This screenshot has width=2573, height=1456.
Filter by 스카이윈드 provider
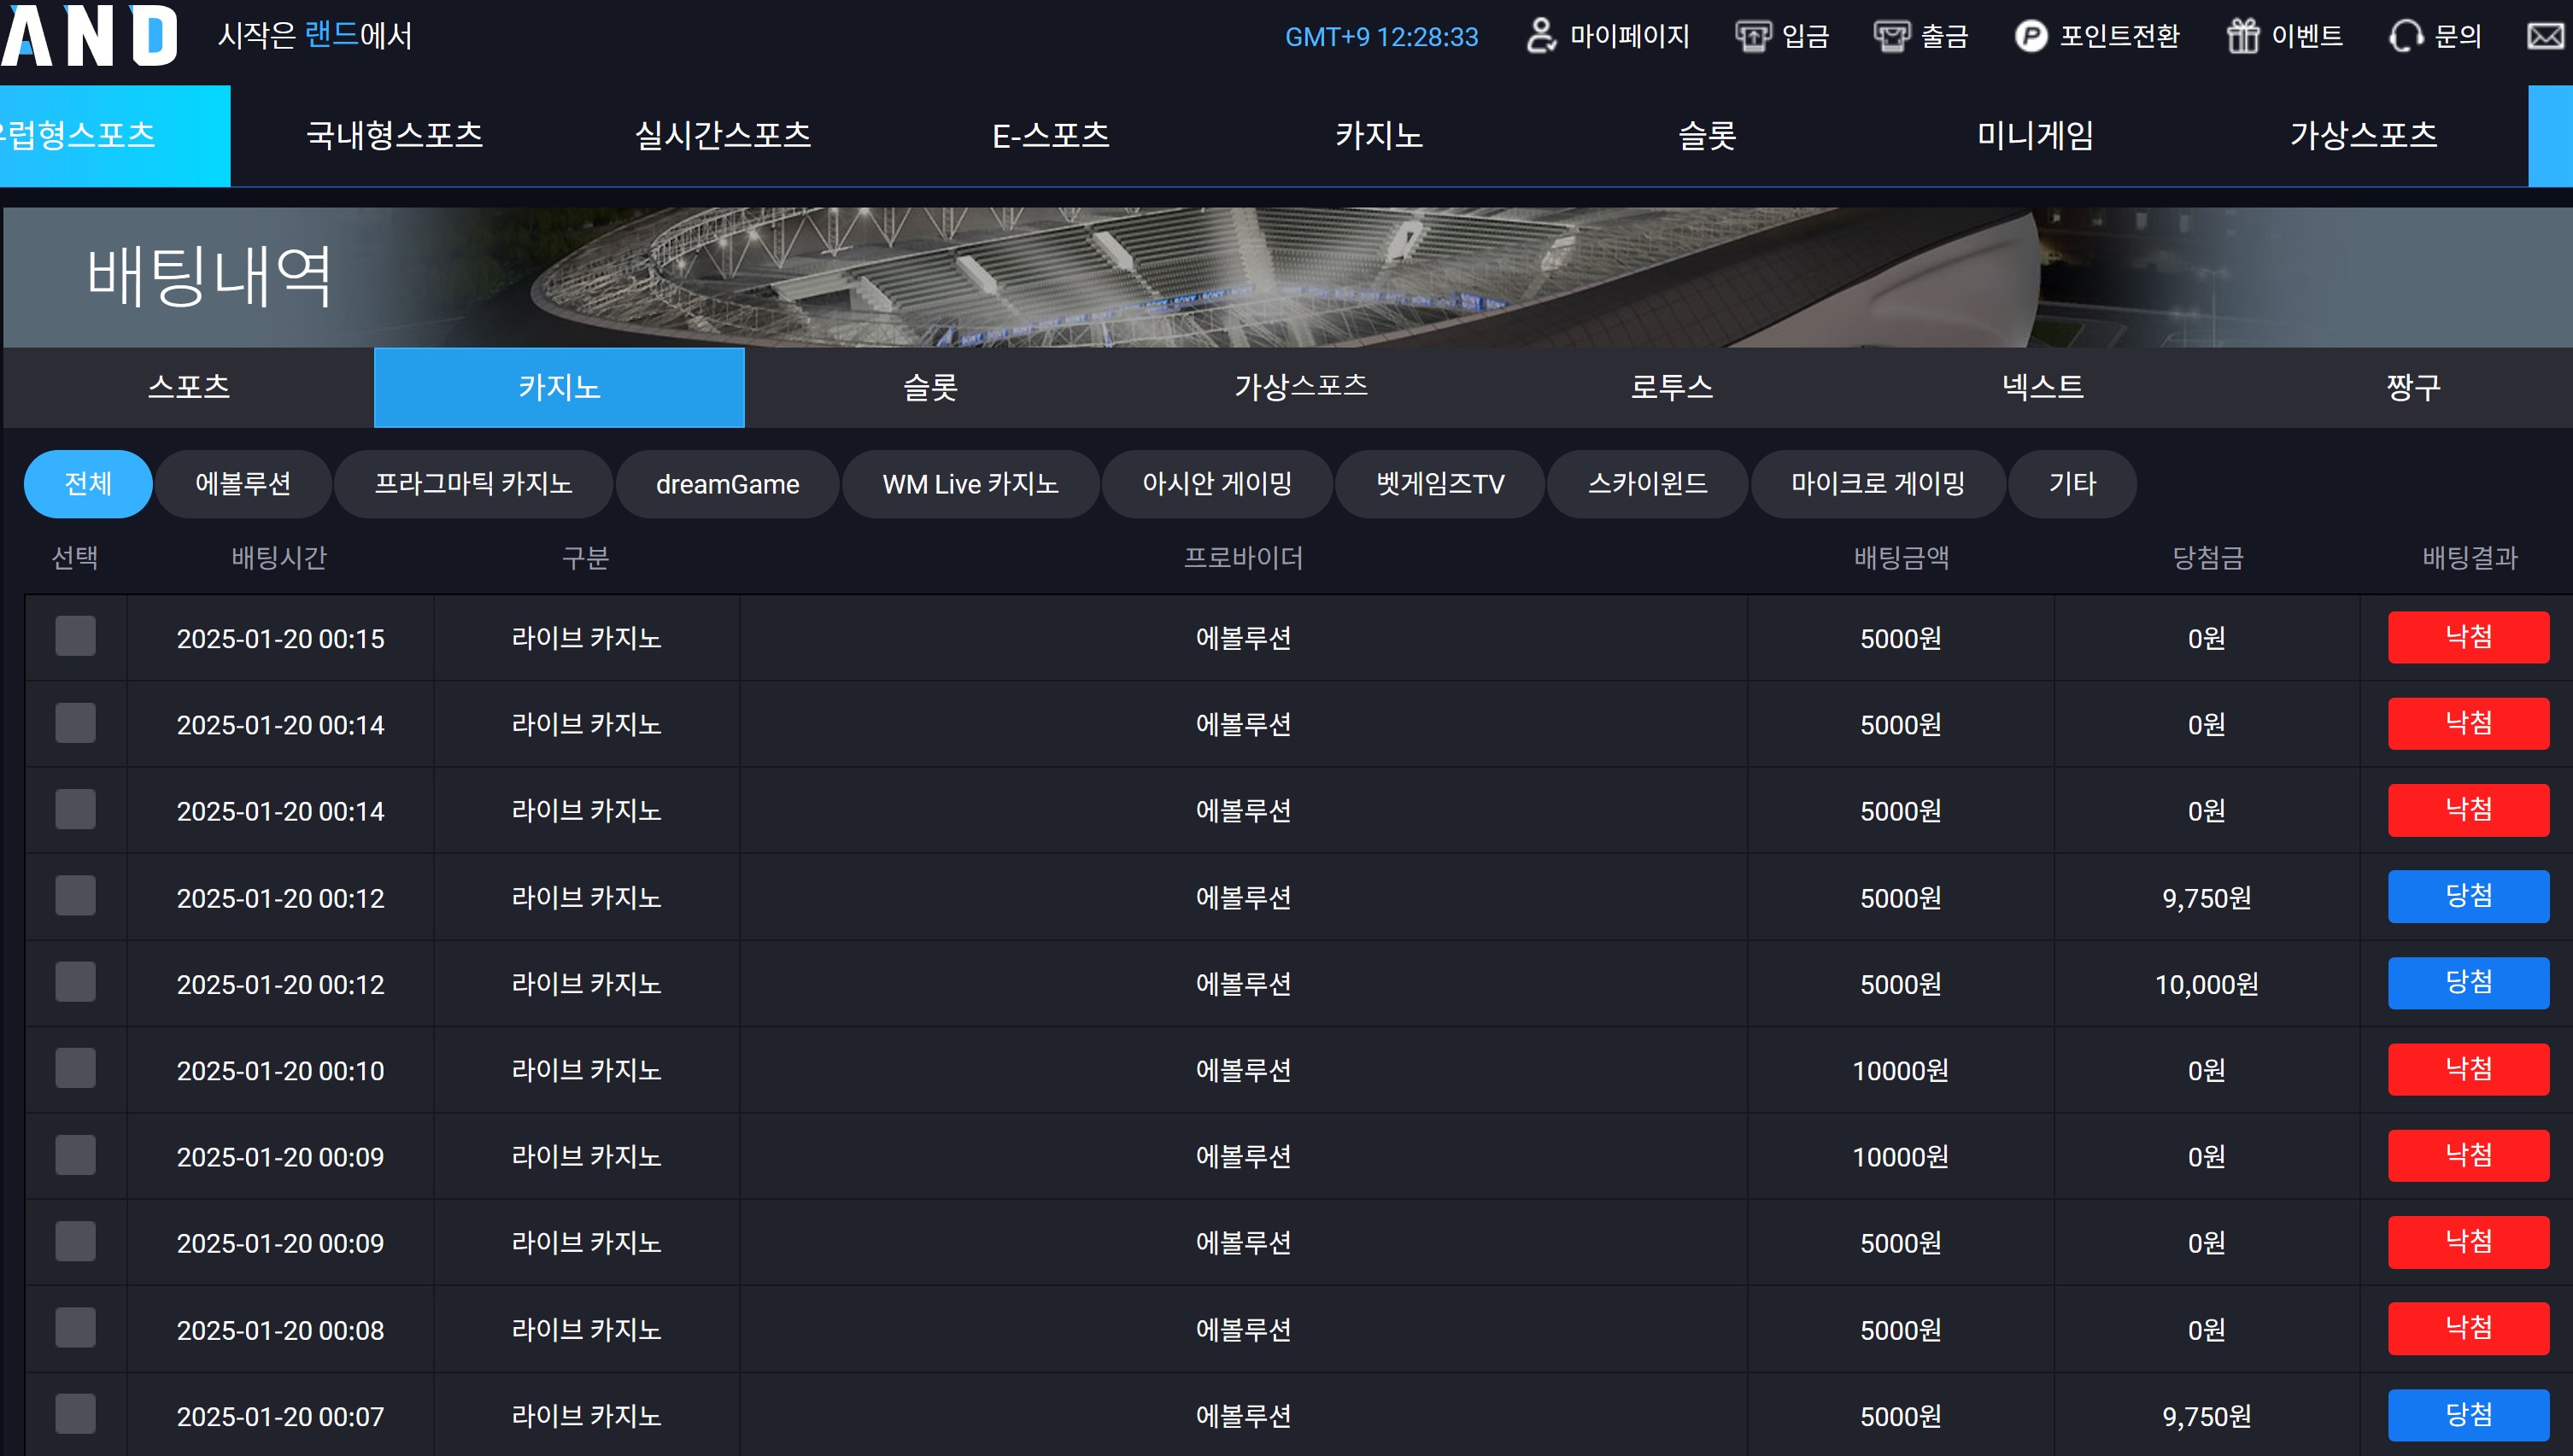pos(1648,484)
